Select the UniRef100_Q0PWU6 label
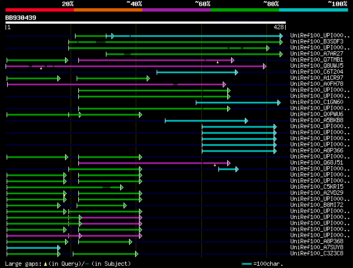The height and width of the screenshot is (268, 353). coord(317,114)
